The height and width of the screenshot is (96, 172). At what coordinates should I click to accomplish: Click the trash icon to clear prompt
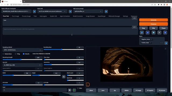[x=159, y=33]
